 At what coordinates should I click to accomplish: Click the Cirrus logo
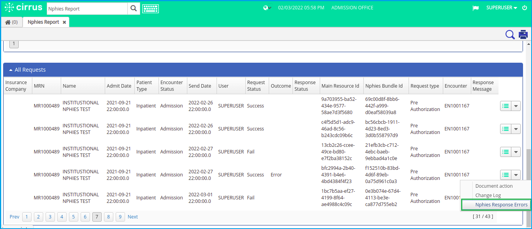click(x=23, y=8)
